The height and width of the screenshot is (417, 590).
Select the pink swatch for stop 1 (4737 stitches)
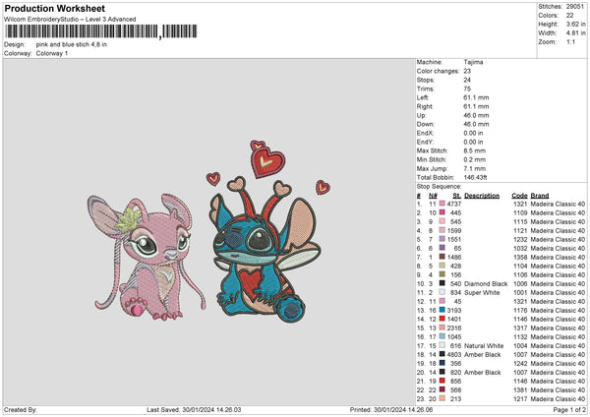point(442,204)
